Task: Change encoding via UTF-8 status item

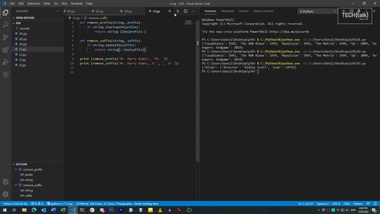Action: click(x=336, y=203)
